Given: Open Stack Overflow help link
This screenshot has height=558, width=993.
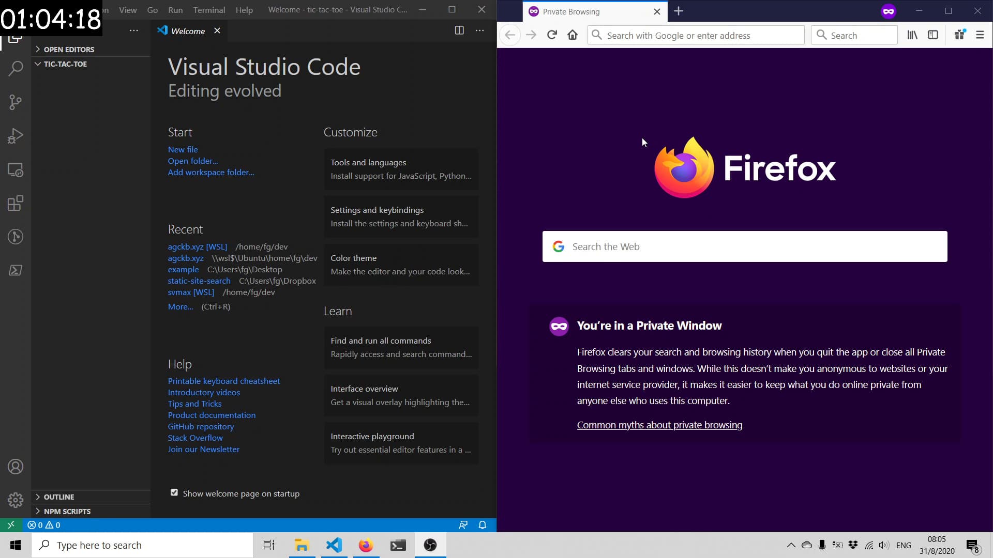Looking at the screenshot, I should coord(195,438).
